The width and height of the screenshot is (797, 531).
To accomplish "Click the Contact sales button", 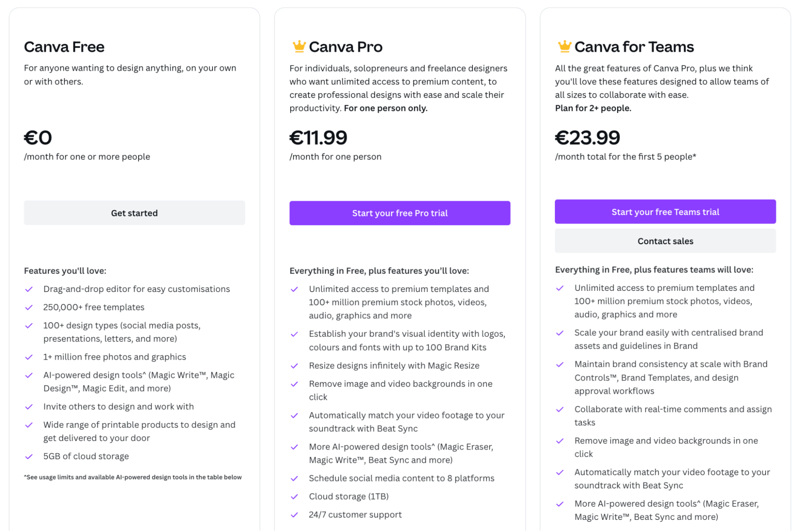I will 665,241.
